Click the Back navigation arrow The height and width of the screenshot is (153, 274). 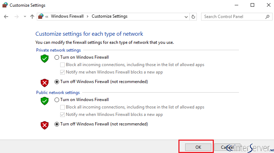6,17
